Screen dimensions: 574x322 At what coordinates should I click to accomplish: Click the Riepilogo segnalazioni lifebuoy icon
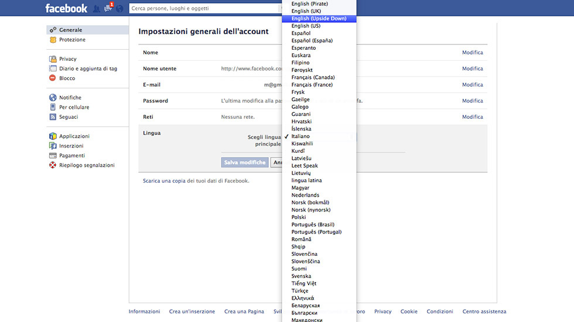tap(53, 166)
